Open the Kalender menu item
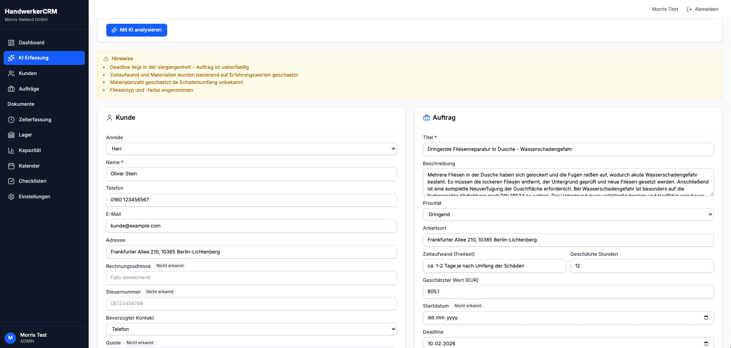This screenshot has width=731, height=348. click(29, 166)
